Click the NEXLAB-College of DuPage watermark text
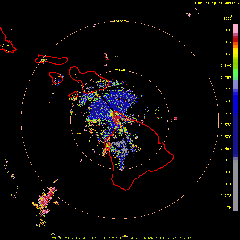This screenshot has height=240, width=240. (213, 3)
